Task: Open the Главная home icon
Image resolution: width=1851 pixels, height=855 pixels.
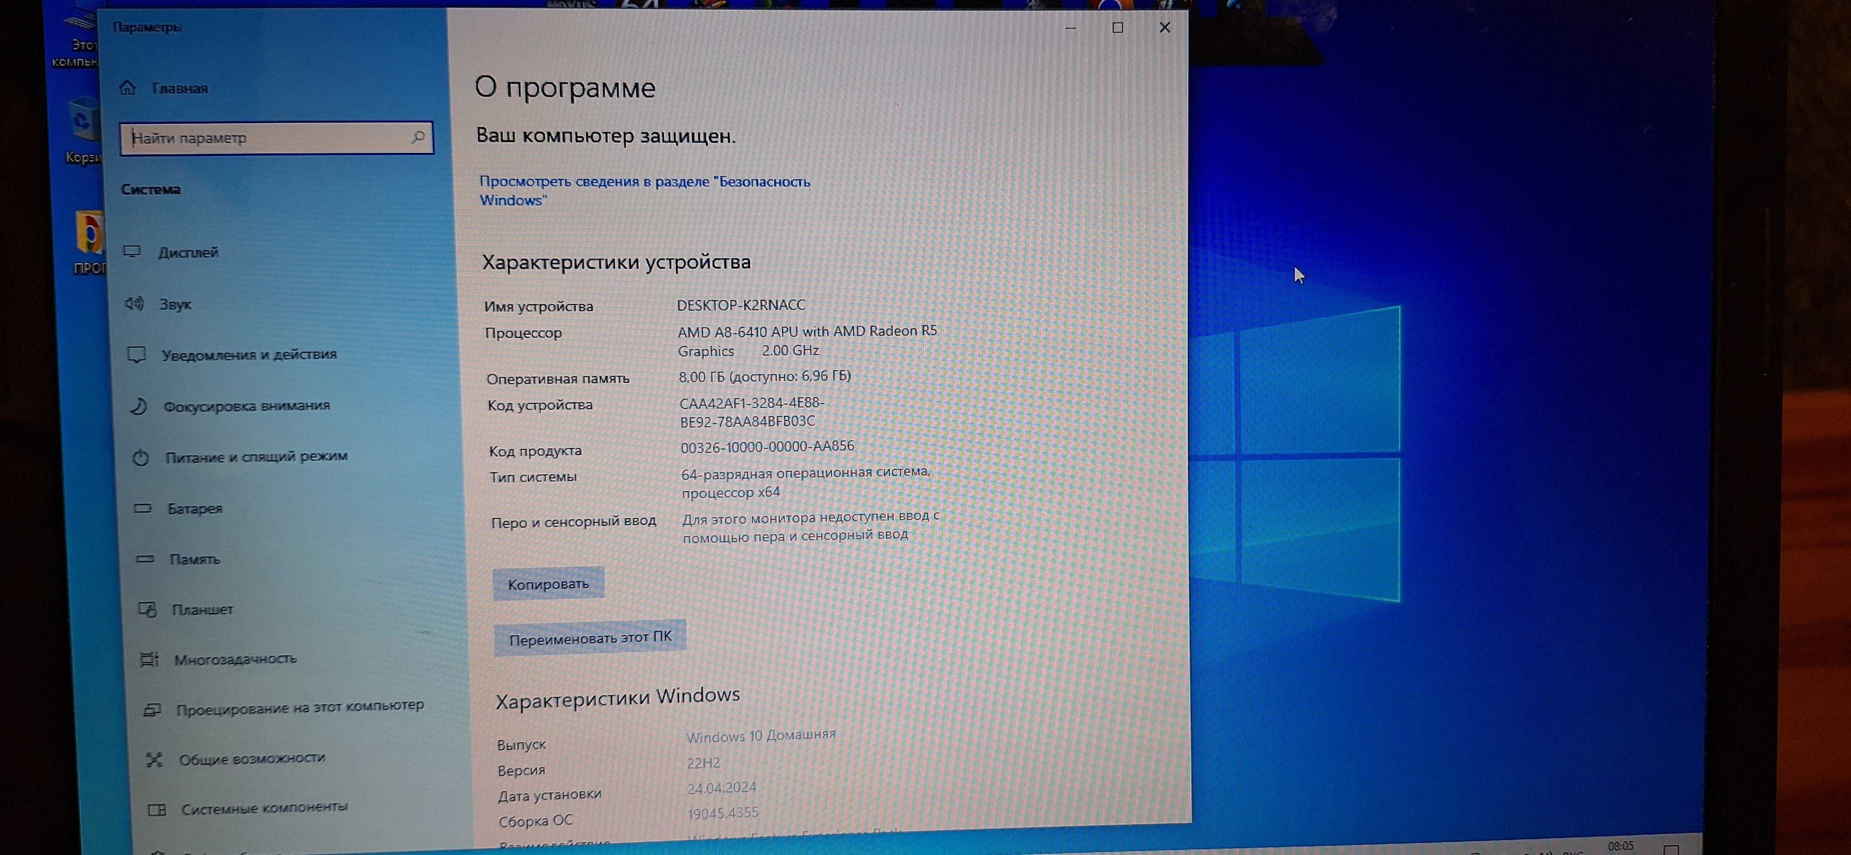Action: [x=127, y=88]
